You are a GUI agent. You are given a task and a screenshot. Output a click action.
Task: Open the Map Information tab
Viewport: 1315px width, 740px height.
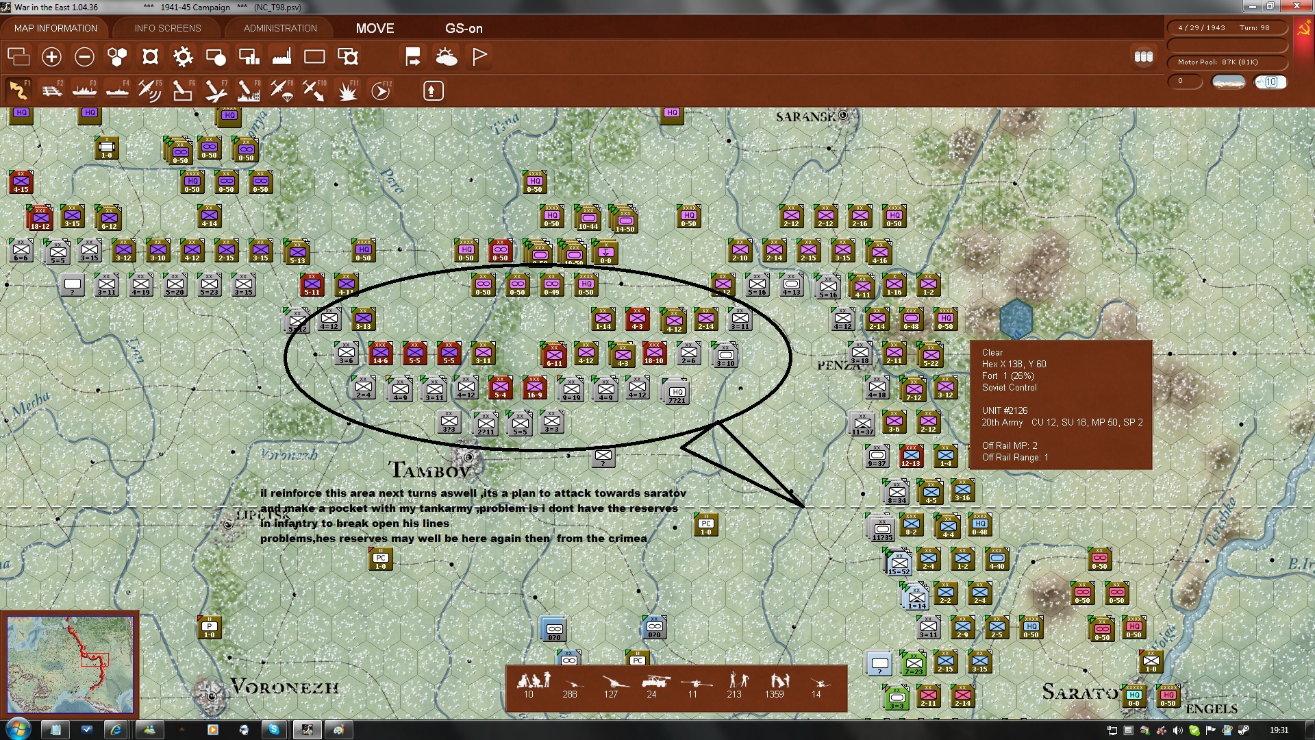point(55,28)
